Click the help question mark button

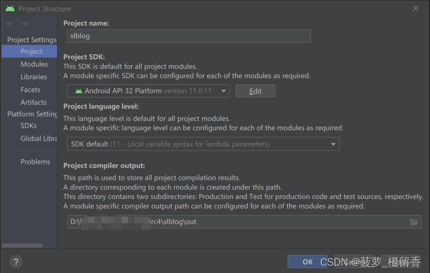[16, 262]
